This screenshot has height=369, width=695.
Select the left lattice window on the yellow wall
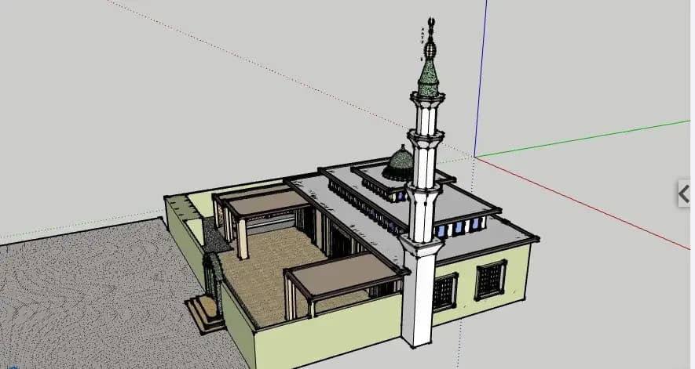pos(444,292)
